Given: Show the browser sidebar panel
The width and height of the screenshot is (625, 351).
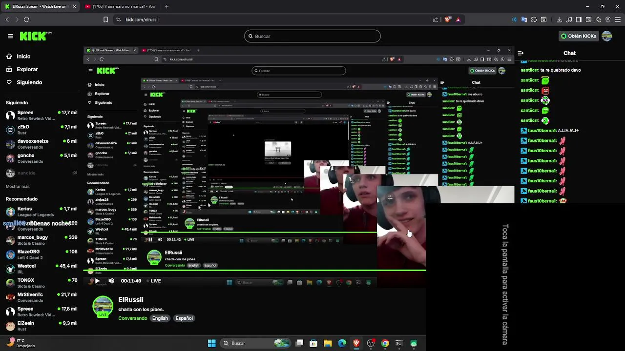Looking at the screenshot, I should coord(579,19).
